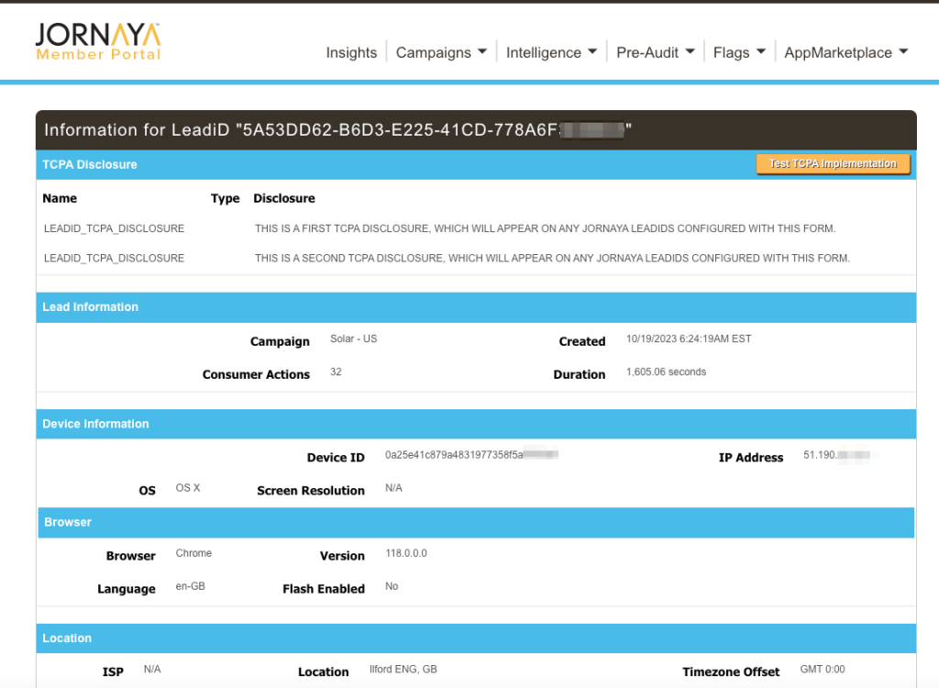Click the Duration field label
This screenshot has height=688, width=939.
[580, 374]
